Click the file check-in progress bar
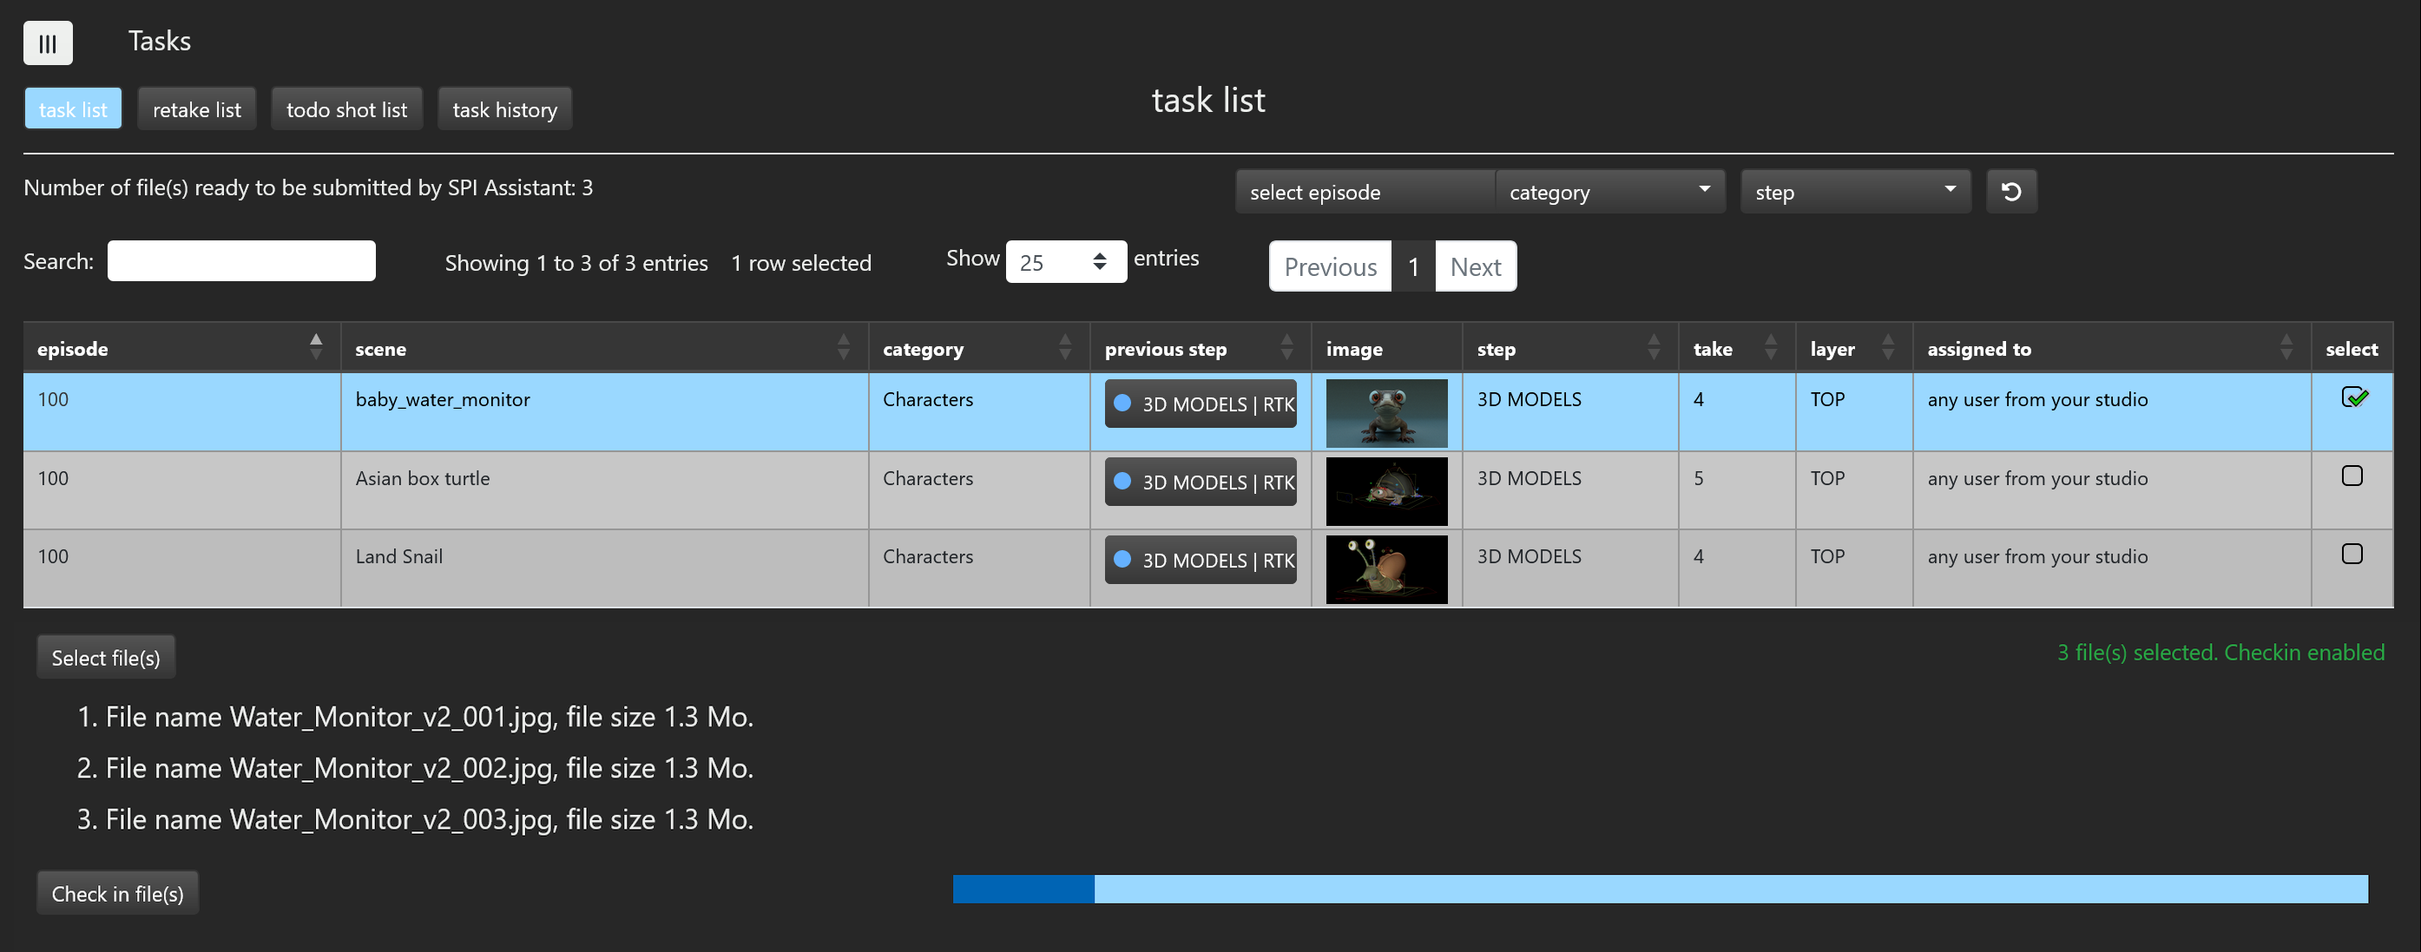This screenshot has height=952, width=2421. tap(1660, 889)
